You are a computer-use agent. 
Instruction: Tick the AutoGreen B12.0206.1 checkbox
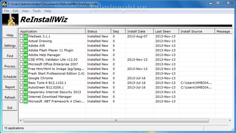21,87
